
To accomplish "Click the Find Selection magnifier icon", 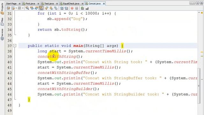I will click(27, 8).
